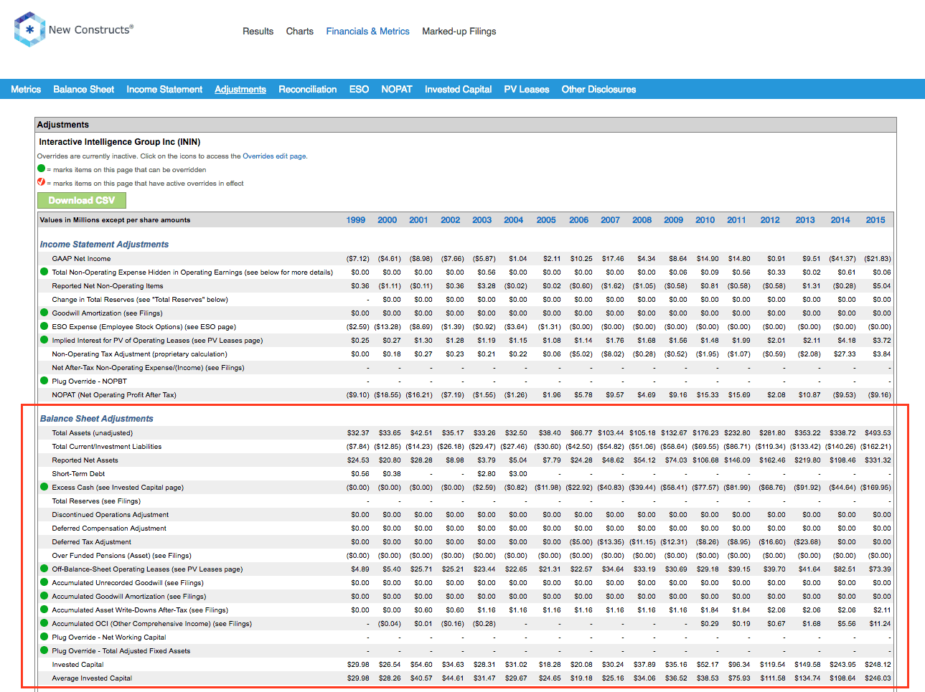
Task: Click the Deferred Tax Adjustment row label
Action: click(x=91, y=542)
